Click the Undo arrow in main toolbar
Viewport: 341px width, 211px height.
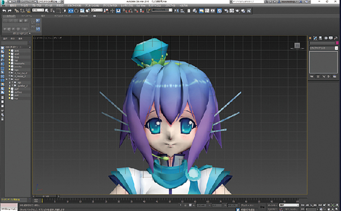click(x=4, y=11)
